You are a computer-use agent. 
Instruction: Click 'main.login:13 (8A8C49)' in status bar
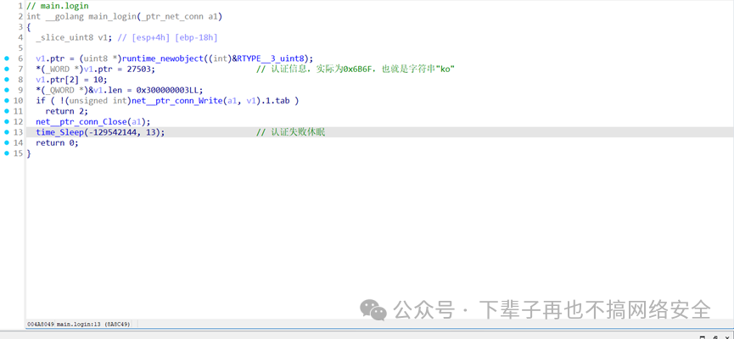pyautogui.click(x=93, y=324)
